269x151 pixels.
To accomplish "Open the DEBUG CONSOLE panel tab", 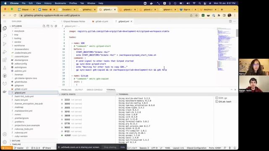I will (95, 90).
